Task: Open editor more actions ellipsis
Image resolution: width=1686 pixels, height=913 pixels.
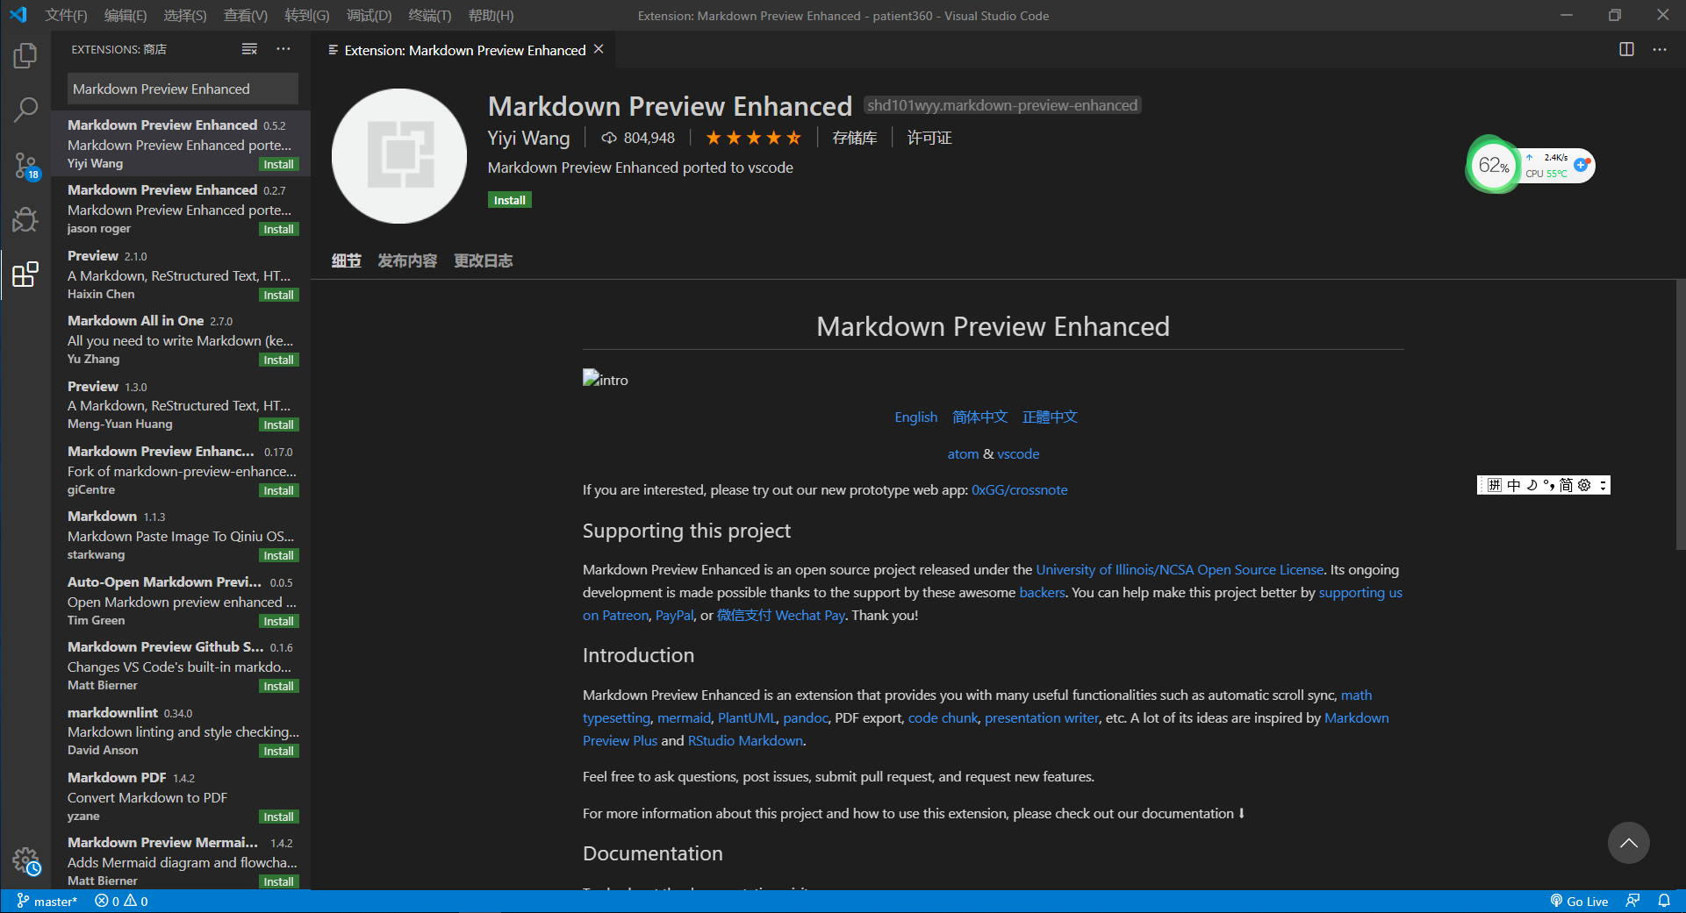Action: (1659, 49)
